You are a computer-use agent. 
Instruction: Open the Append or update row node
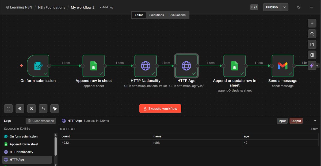(234, 66)
